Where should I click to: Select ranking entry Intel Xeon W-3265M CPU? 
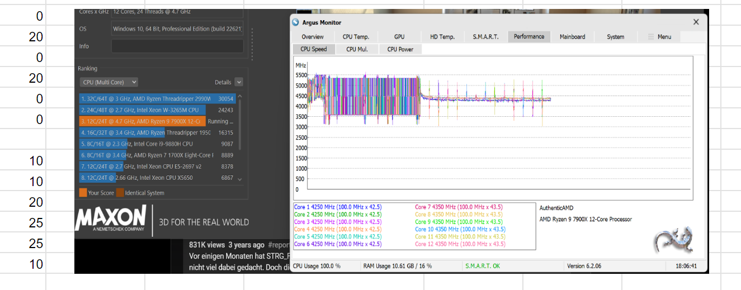pyautogui.click(x=157, y=110)
